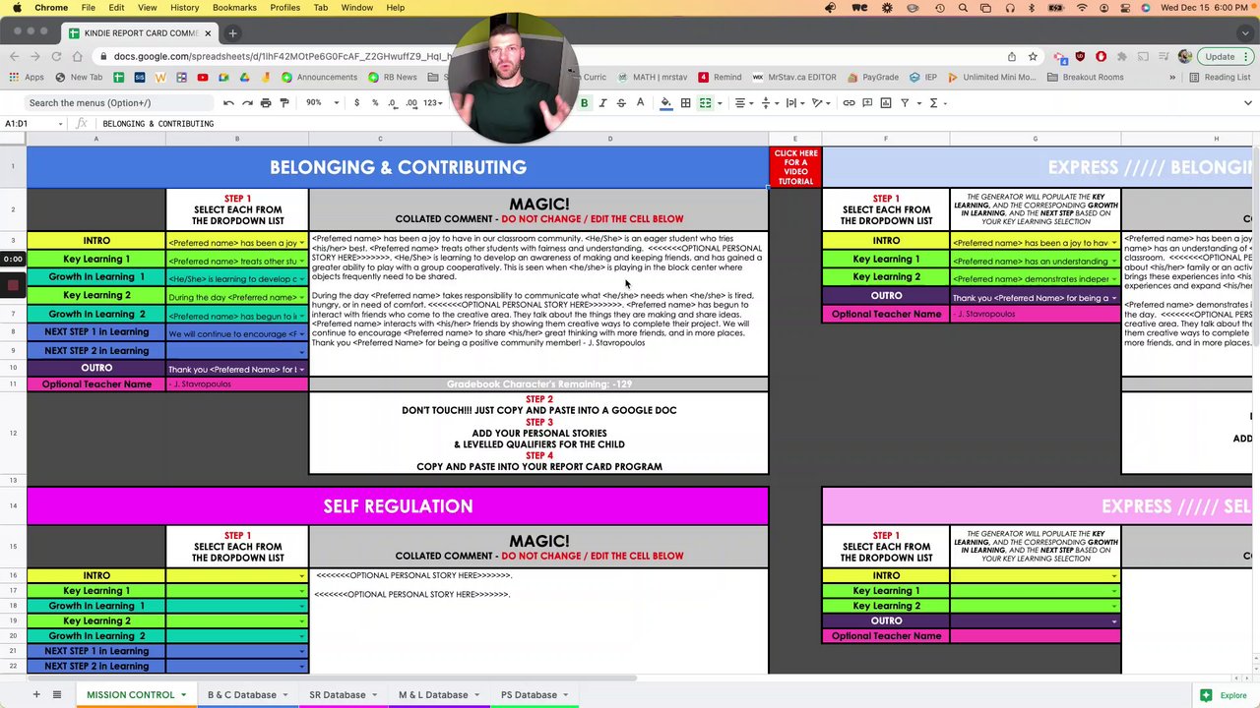
Task: Increase decimal places button
Action: 410,102
